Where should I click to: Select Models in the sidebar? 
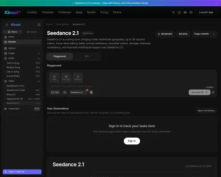(22, 42)
